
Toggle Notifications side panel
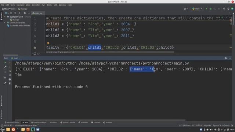(x=234, y=19)
